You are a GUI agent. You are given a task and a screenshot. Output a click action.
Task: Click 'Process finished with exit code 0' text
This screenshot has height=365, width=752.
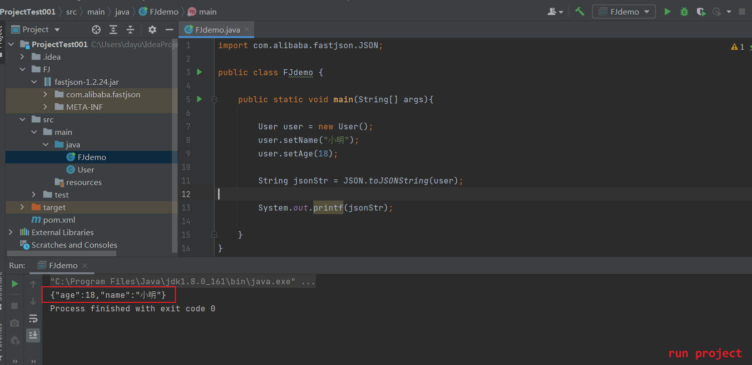(133, 308)
